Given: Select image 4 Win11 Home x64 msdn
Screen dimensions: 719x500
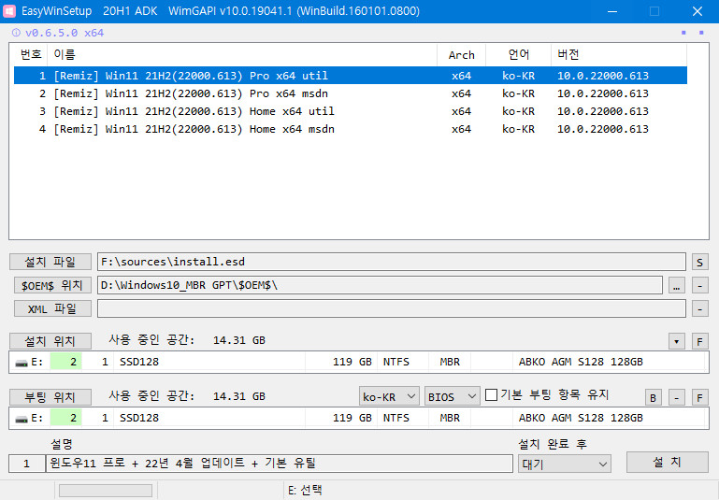Looking at the screenshot, I should (351, 129).
